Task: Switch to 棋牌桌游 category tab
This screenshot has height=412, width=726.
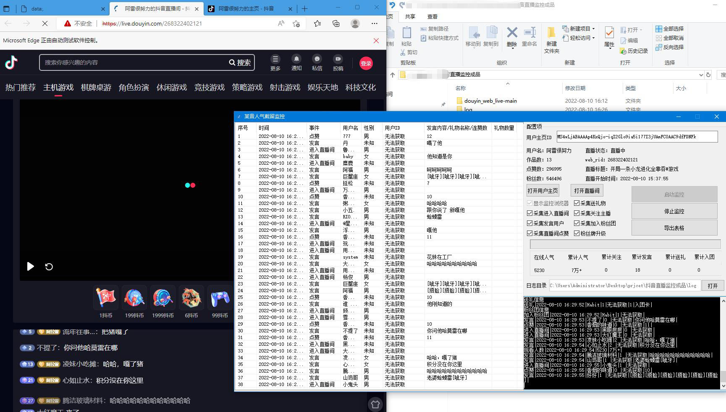Action: pyautogui.click(x=96, y=88)
